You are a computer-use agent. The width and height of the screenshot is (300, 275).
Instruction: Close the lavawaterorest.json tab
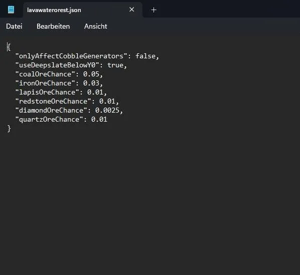point(131,10)
